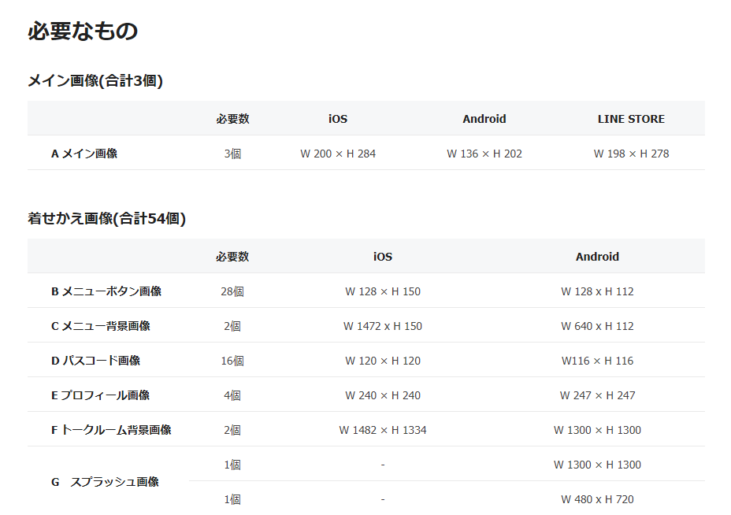Image resolution: width=731 pixels, height=515 pixels.
Task: Click the 必要なもの page heading
Action: point(83,31)
